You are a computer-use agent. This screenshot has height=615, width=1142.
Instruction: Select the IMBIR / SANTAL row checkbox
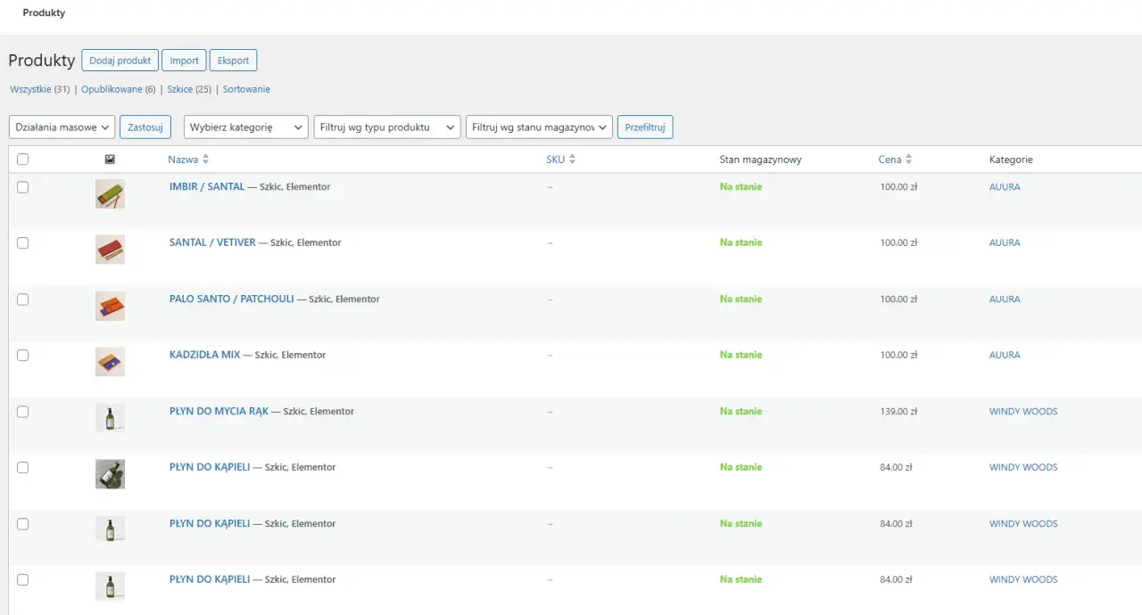tap(22, 187)
